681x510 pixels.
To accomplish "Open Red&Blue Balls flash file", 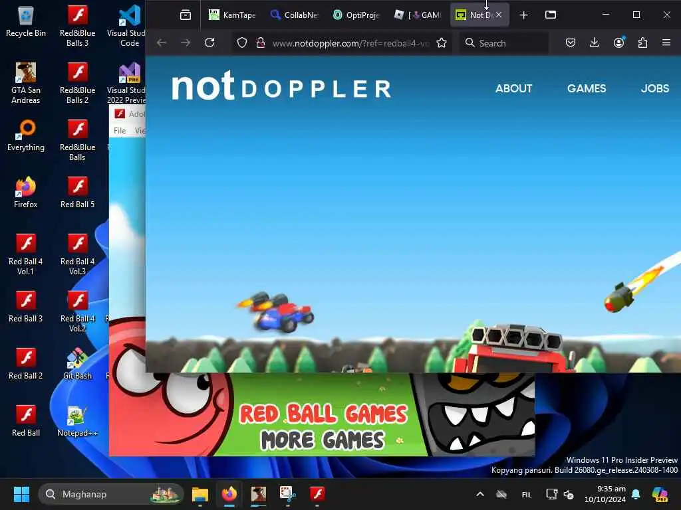I will tap(77, 140).
